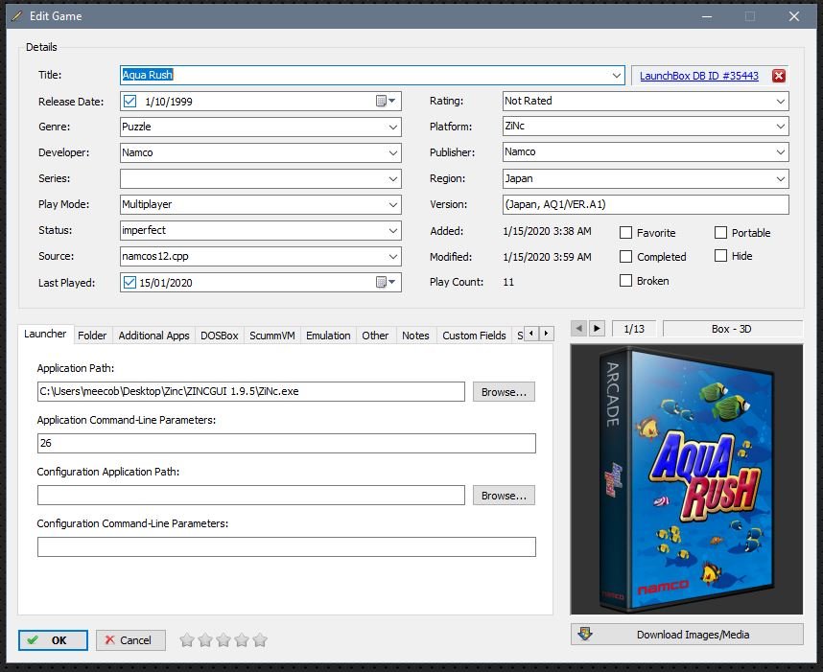This screenshot has height=672, width=823.
Task: Expand the Series dropdown
Action: click(x=393, y=178)
